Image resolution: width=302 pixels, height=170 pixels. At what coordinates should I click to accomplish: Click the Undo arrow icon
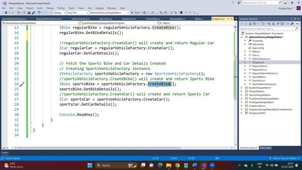[39, 13]
